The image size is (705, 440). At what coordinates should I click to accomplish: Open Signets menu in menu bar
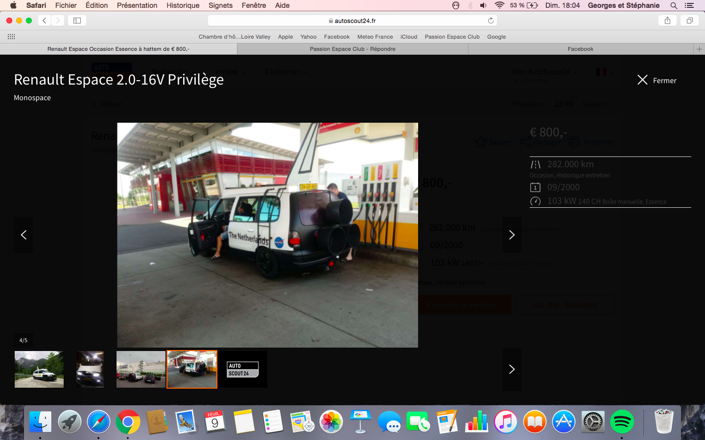[x=220, y=5]
